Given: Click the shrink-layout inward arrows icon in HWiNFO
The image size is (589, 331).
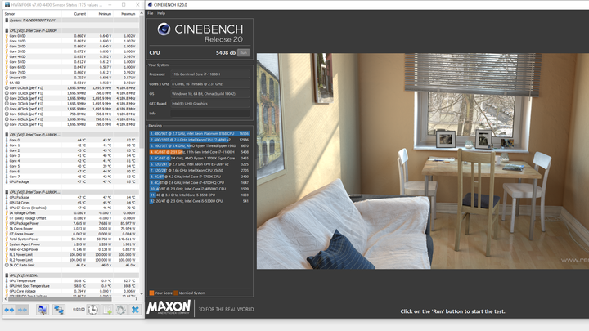Looking at the screenshot, I should pos(23,310).
